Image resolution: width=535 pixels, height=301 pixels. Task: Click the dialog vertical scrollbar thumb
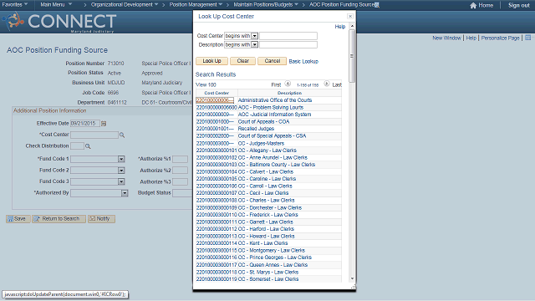click(x=352, y=56)
